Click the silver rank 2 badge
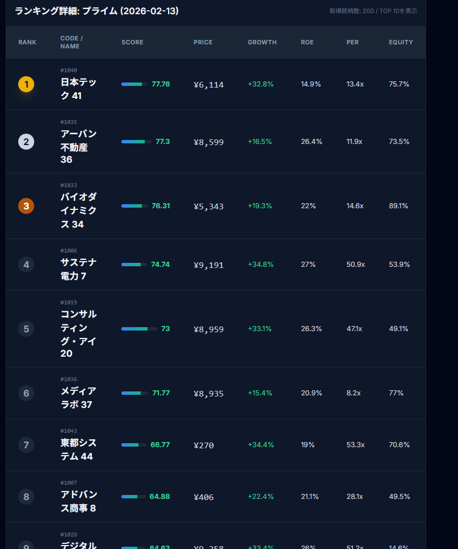Viewport: 458px width, 549px height. 26,142
